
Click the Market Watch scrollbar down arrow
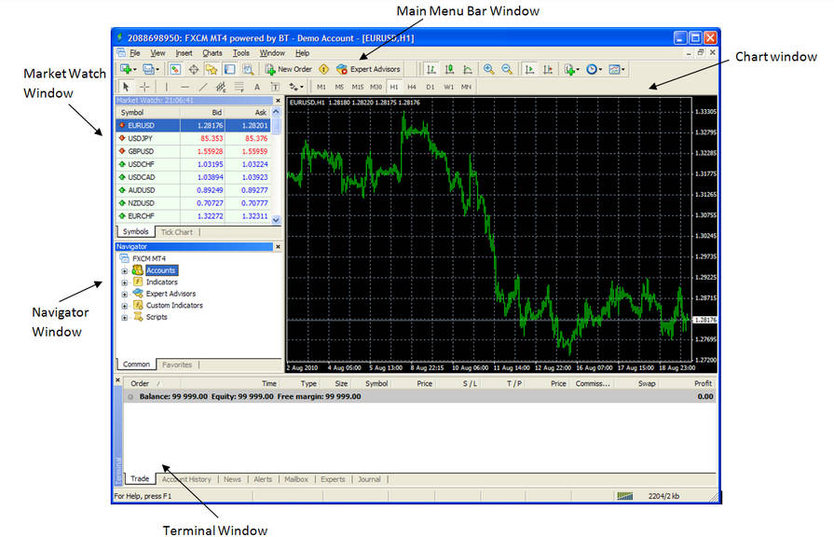276,219
